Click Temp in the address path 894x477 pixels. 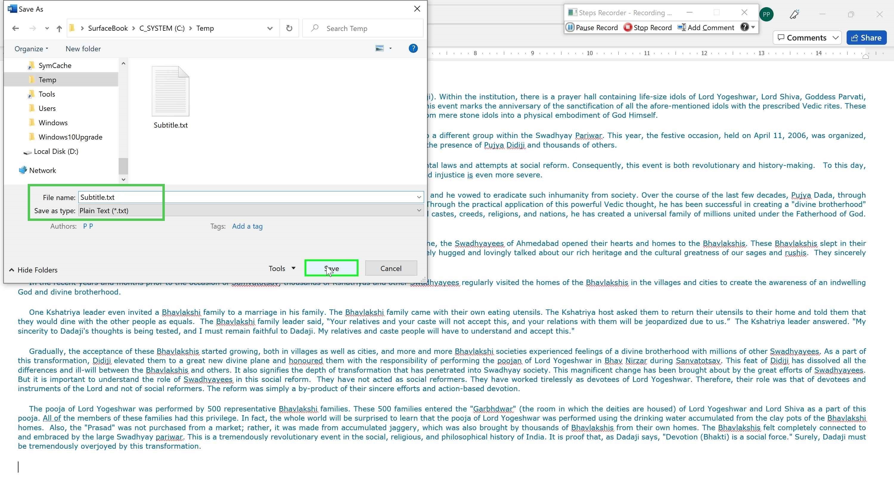click(x=205, y=28)
